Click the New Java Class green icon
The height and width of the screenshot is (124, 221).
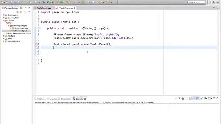(x=61, y=2)
